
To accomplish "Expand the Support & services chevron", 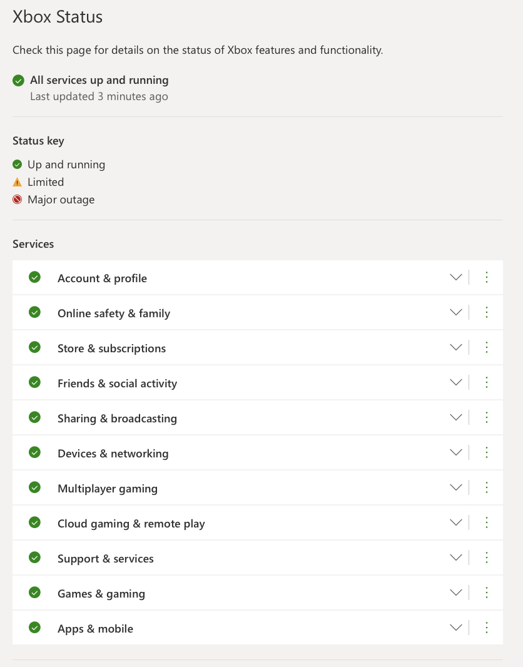I will (456, 558).
